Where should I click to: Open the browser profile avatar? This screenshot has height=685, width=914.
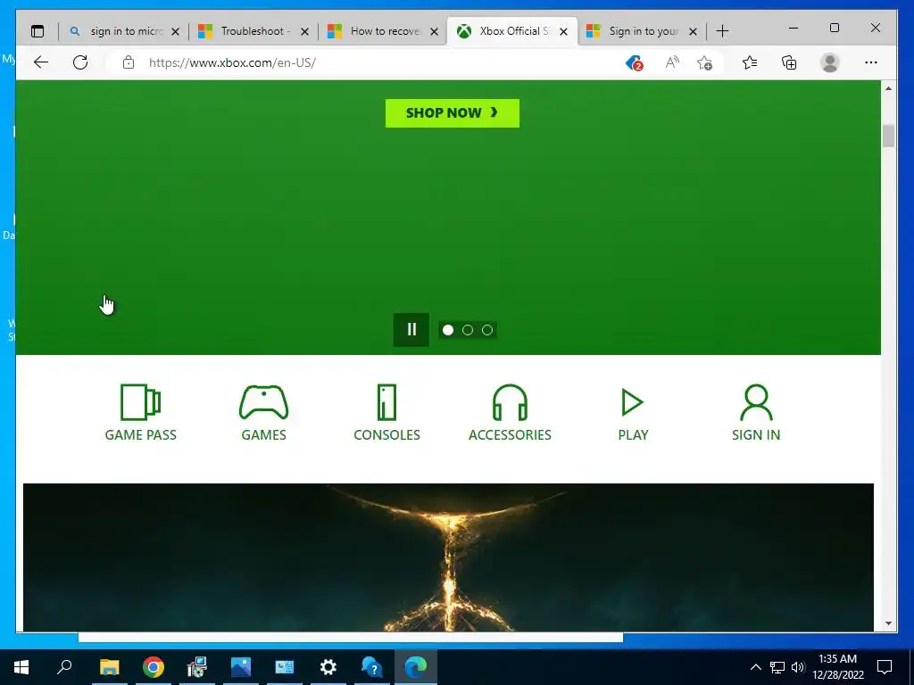829,62
